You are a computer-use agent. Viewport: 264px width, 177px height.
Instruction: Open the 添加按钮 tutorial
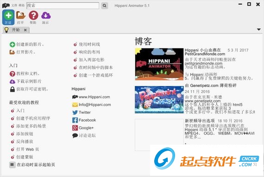[25, 134]
